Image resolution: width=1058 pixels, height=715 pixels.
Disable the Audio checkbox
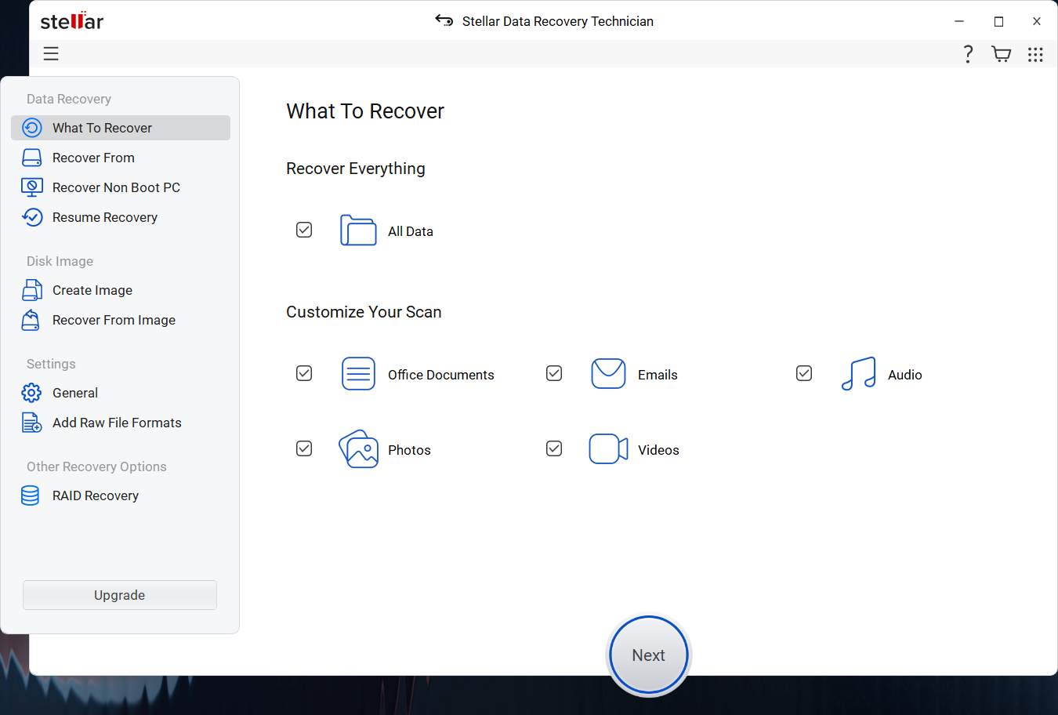(x=804, y=373)
